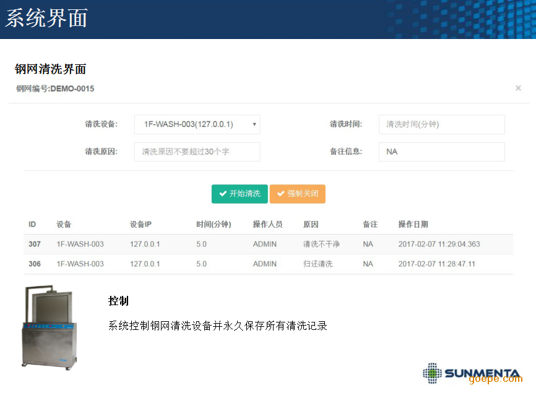Click the 钢网编号 DEMO-0015 label
536x398 pixels.
pyautogui.click(x=55, y=89)
